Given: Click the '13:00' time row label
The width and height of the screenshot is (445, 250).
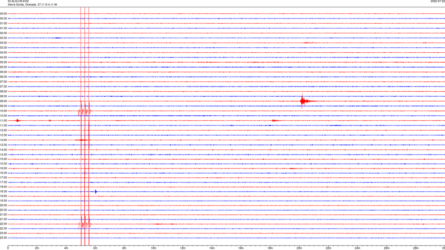Looking at the screenshot, I should click(3, 140).
